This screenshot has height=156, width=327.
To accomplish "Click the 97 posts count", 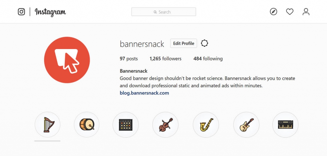I will click(129, 59).
